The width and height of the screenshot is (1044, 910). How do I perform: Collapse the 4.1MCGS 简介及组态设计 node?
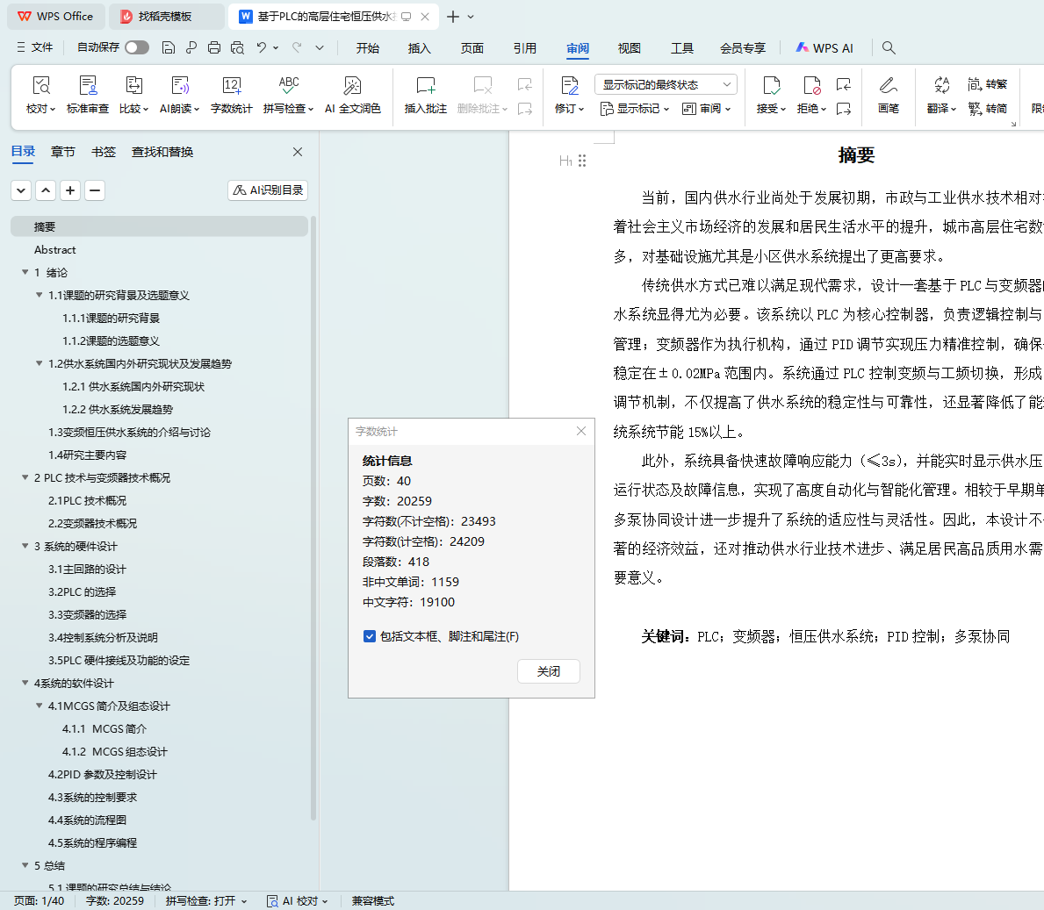tap(40, 706)
